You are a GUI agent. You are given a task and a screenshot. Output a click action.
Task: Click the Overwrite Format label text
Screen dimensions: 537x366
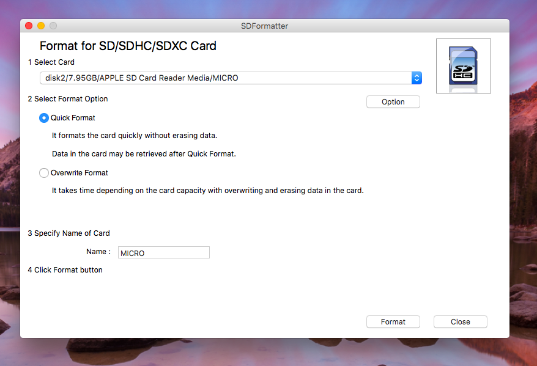(x=80, y=173)
